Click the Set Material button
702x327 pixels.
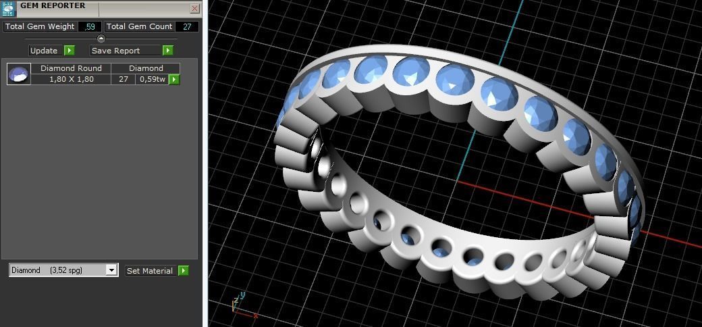(150, 270)
